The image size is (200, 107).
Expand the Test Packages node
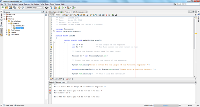point(6,30)
